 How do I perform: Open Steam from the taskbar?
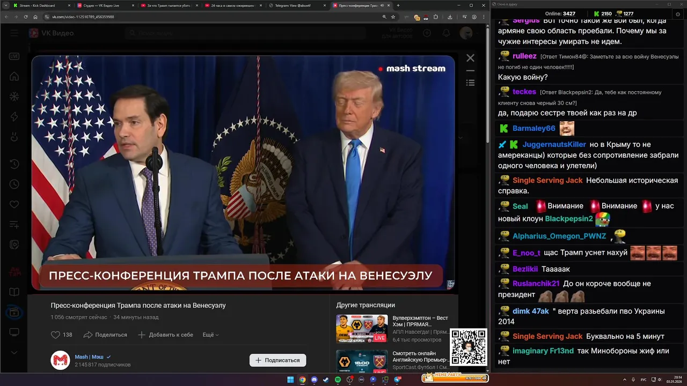click(x=326, y=380)
